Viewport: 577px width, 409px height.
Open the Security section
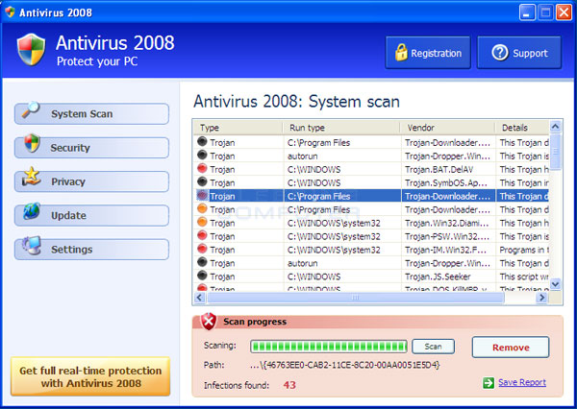[91, 148]
